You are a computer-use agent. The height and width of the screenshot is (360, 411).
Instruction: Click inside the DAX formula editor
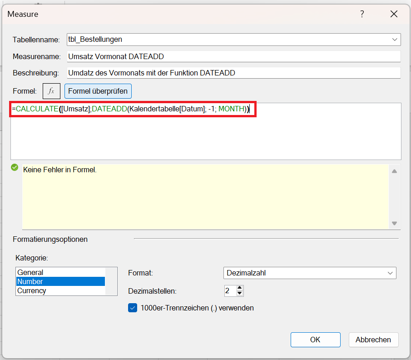pos(205,136)
